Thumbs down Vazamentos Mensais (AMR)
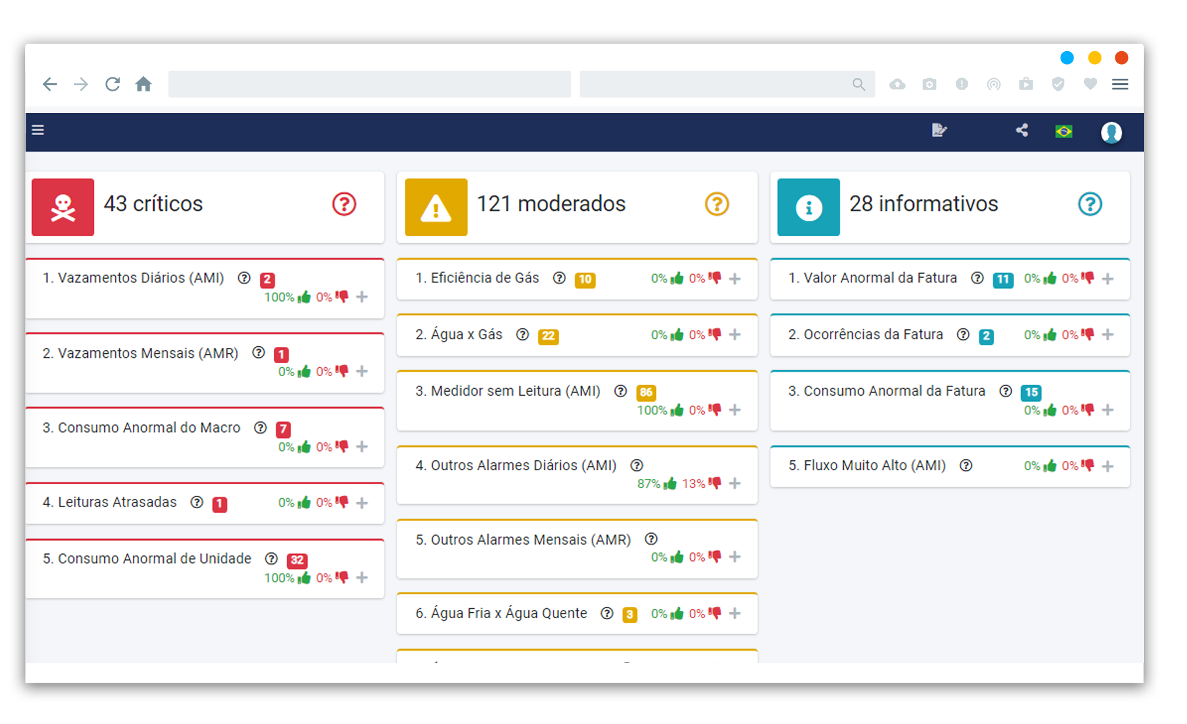The height and width of the screenshot is (724, 1187). pos(342,371)
